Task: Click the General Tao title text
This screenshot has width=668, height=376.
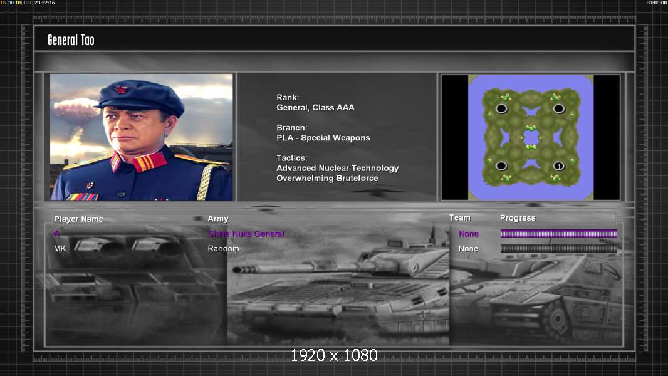Action: (x=71, y=40)
